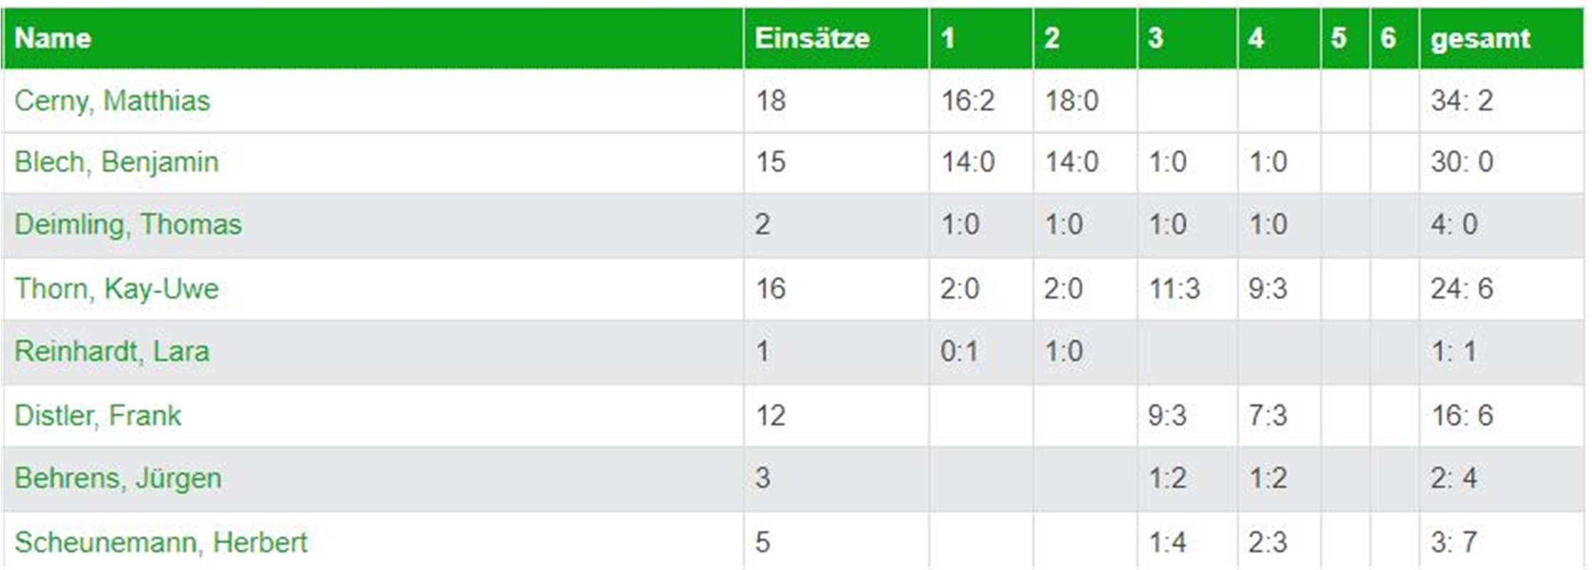The width and height of the screenshot is (1592, 570).
Task: Click column header 1
Action: click(x=947, y=38)
